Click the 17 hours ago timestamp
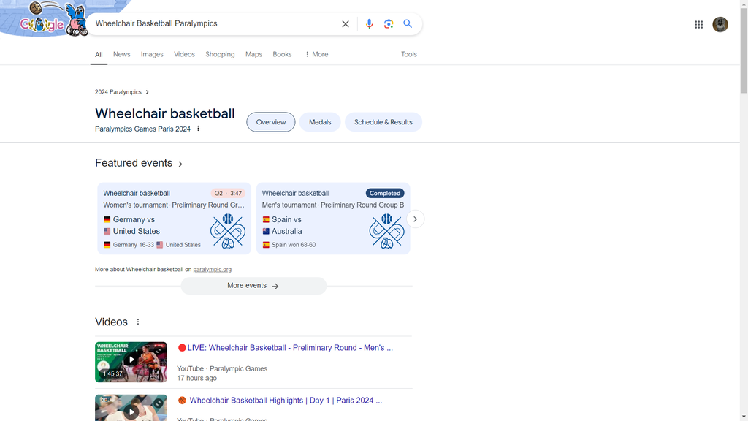748x421 pixels. 197,378
